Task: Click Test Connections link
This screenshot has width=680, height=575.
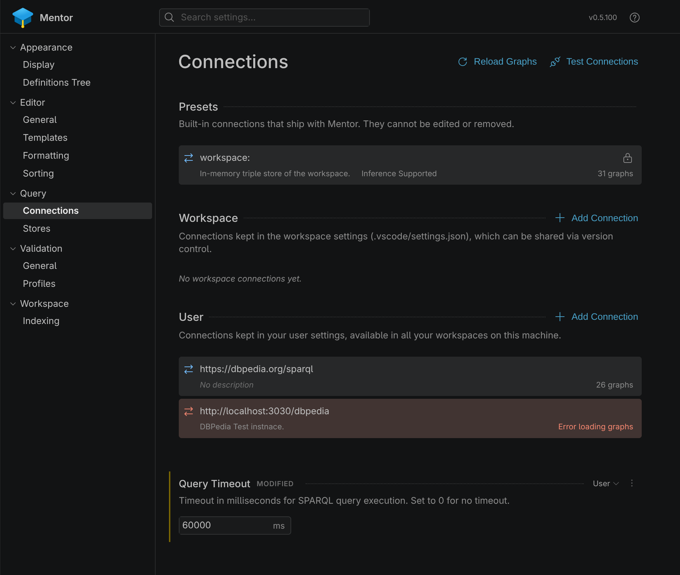Action: 602,61
